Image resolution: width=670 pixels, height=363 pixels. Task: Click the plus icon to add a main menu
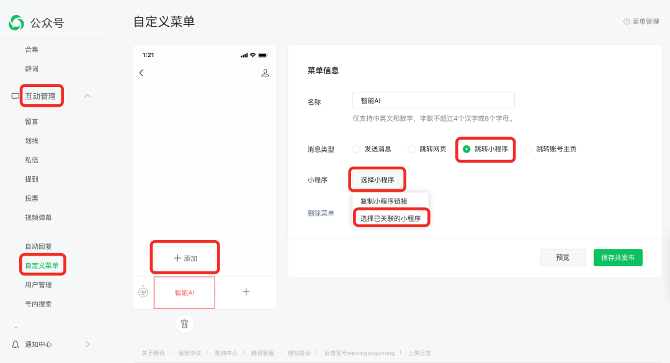click(x=246, y=292)
